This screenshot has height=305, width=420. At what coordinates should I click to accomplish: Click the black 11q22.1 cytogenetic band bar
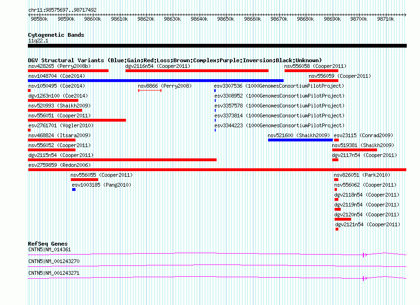coord(217,46)
